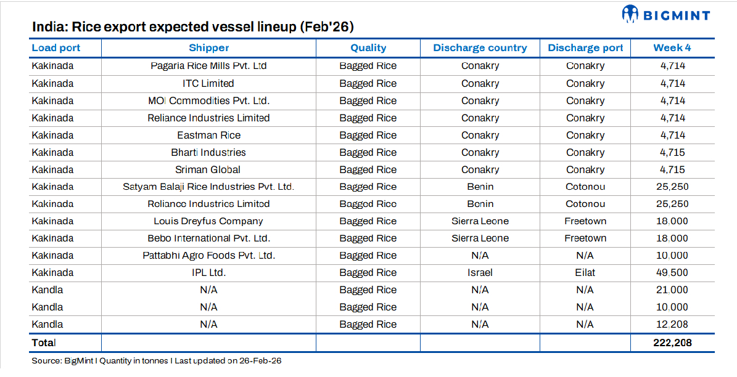The width and height of the screenshot is (737, 377).
Task: Click the Eilat discharge port cell
Action: (585, 272)
